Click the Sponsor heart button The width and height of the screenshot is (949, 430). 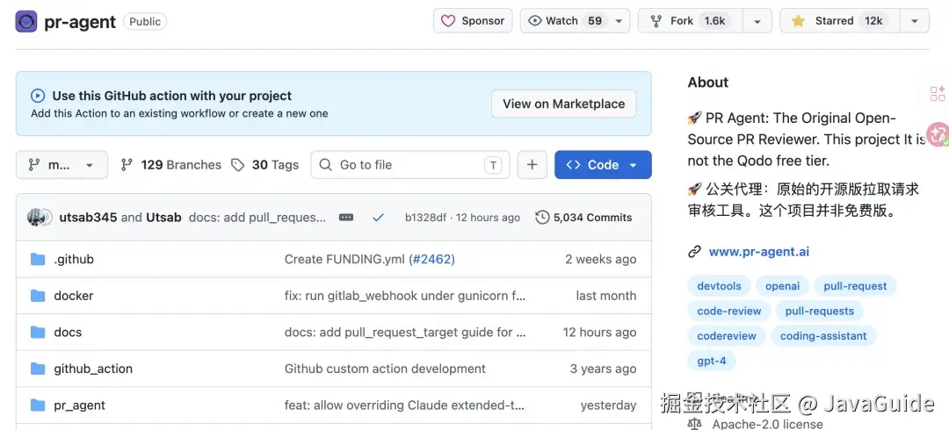(473, 20)
